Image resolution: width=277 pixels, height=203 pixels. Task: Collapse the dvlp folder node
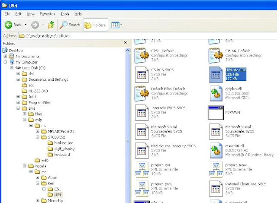coord(25,120)
